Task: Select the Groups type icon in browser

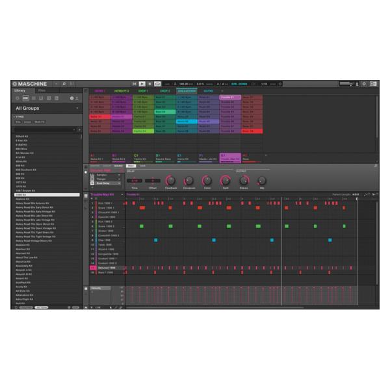Action: click(x=25, y=98)
